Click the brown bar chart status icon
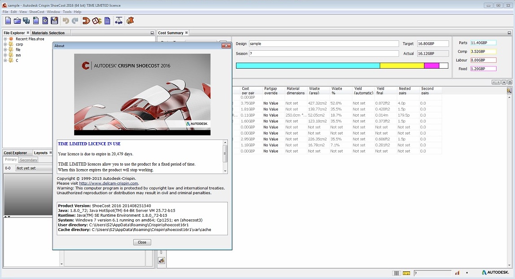 pos(457,273)
